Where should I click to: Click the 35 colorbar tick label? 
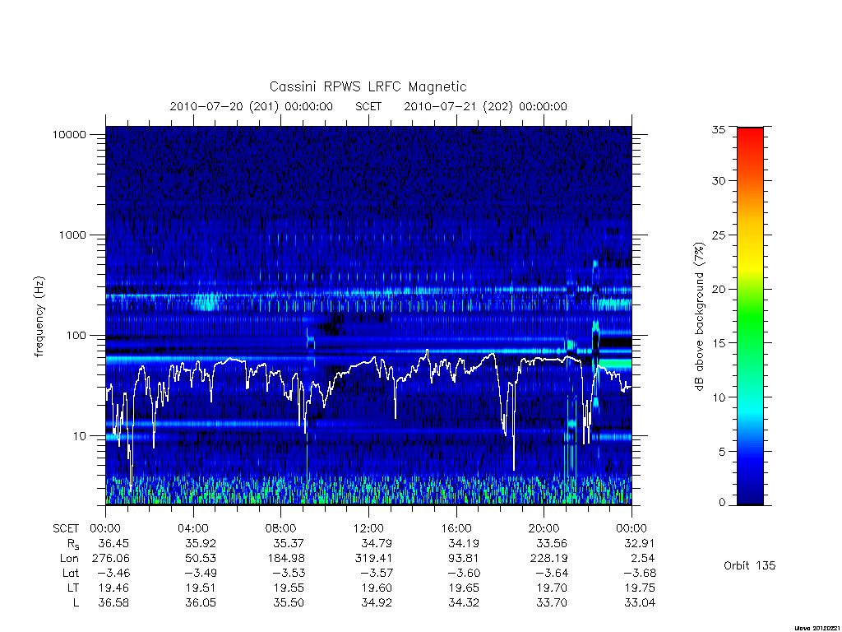click(x=718, y=129)
